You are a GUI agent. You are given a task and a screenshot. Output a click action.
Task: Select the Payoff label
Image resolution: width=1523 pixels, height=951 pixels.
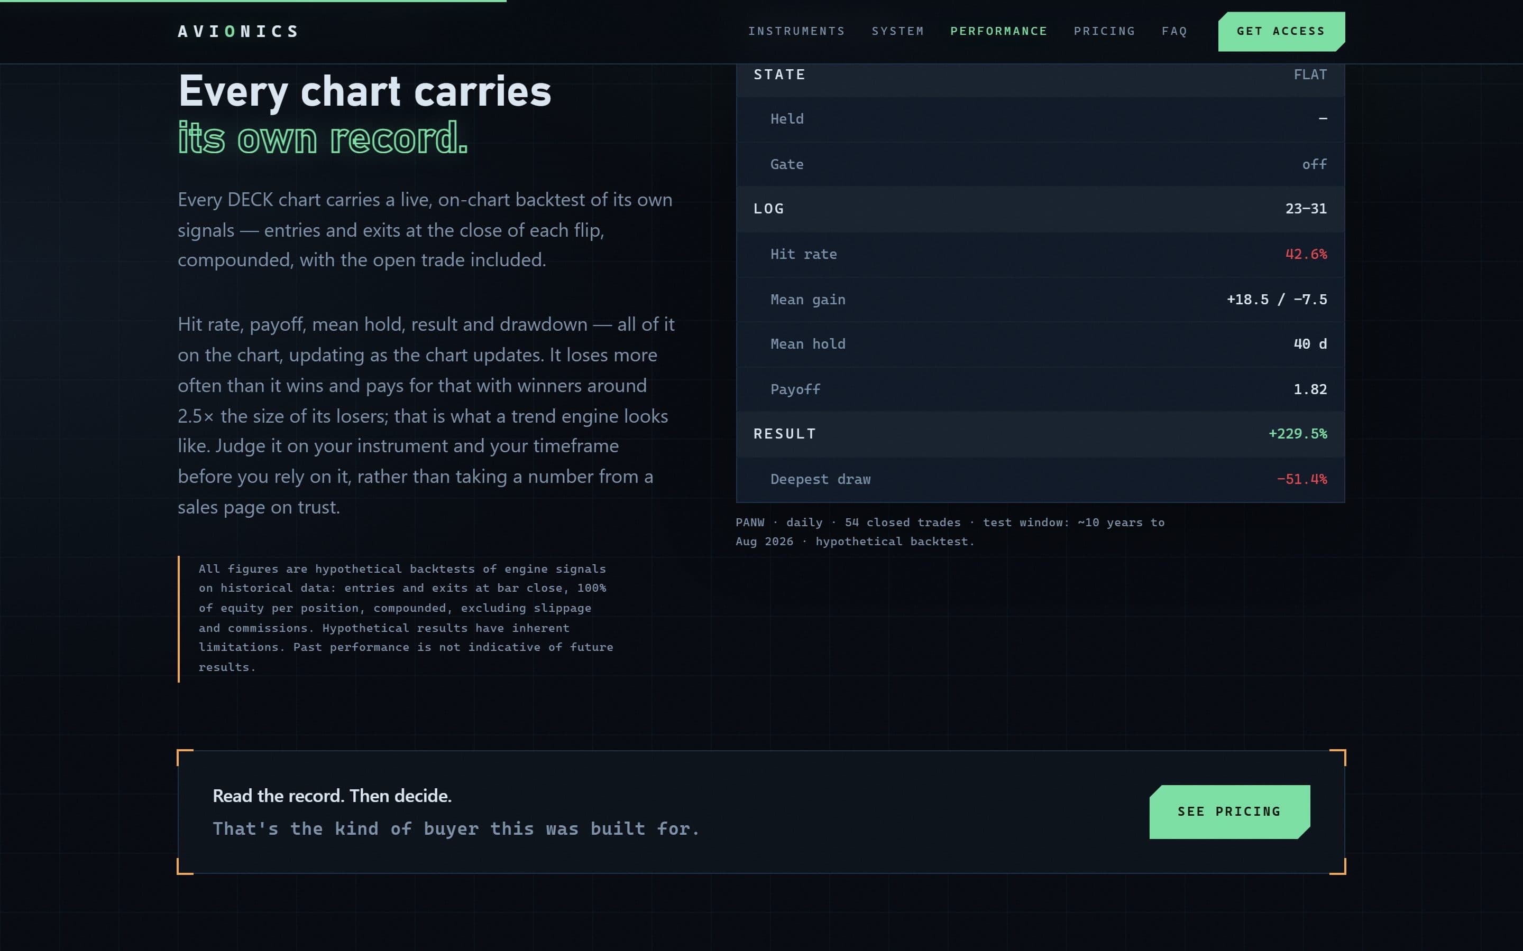tap(795, 389)
